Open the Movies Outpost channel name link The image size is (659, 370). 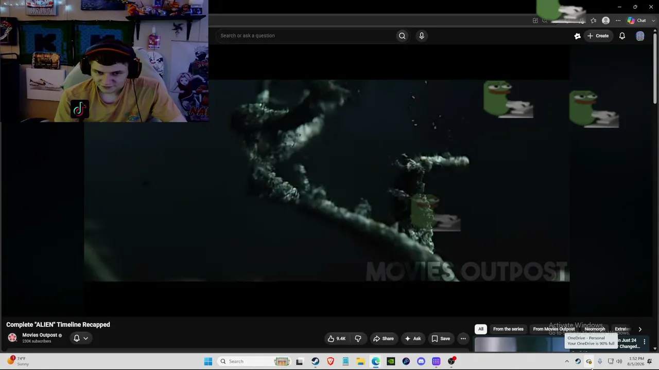pyautogui.click(x=40, y=335)
